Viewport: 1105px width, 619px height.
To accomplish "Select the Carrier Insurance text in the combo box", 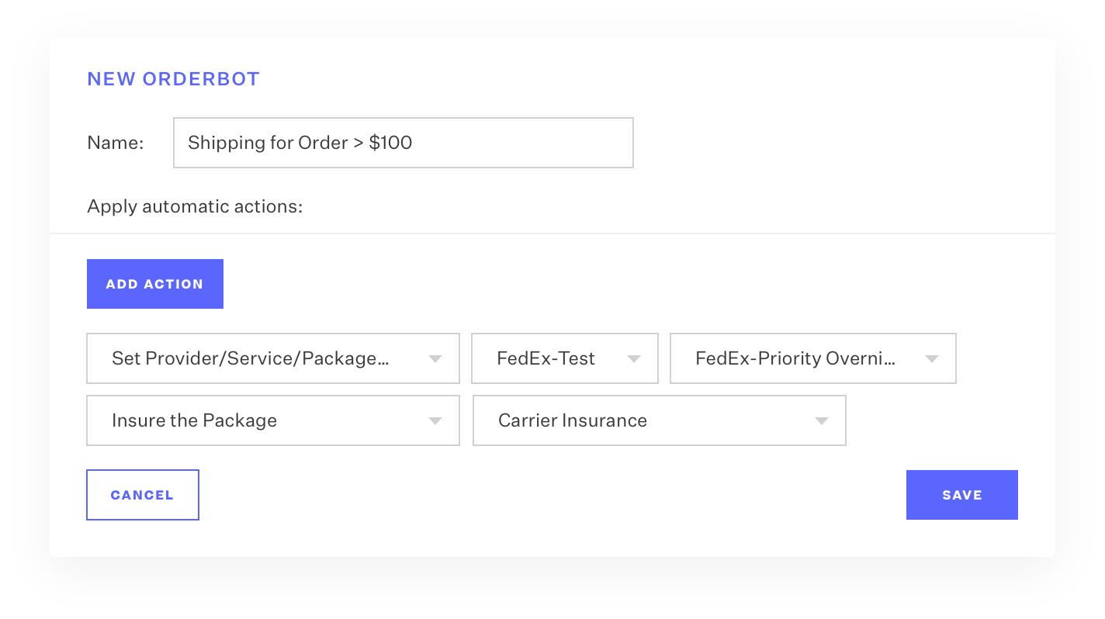I will (x=573, y=420).
